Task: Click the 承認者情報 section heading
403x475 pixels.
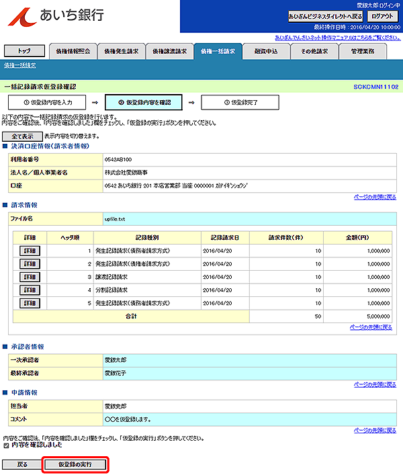Action: [28, 347]
